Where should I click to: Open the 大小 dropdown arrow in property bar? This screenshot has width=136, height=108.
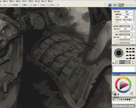[11, 5]
